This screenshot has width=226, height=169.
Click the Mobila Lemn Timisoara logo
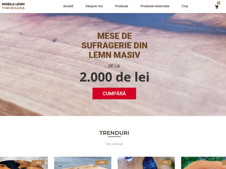coord(13,6)
